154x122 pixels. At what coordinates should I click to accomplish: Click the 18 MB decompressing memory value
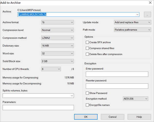pyautogui.click(x=71, y=84)
